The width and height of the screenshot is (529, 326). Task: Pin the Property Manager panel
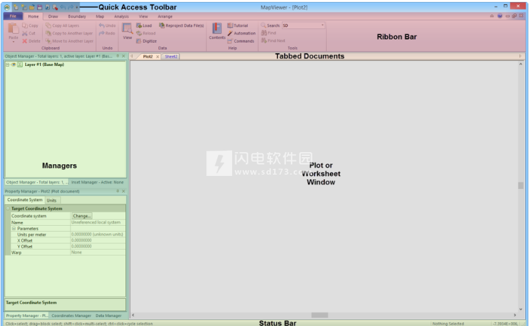tap(118, 191)
